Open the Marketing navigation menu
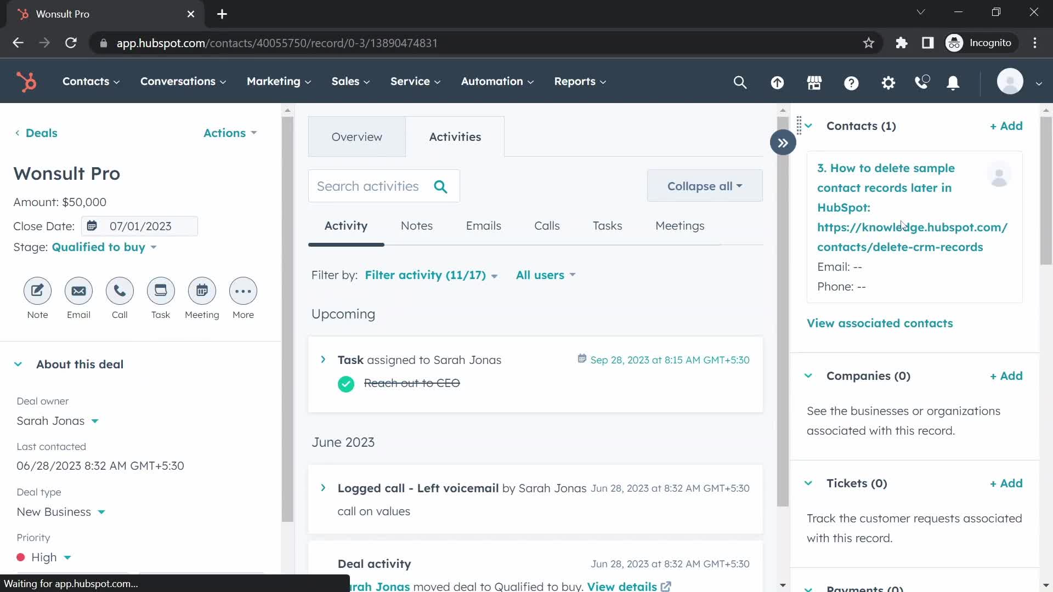Image resolution: width=1053 pixels, height=592 pixels. pos(279,82)
